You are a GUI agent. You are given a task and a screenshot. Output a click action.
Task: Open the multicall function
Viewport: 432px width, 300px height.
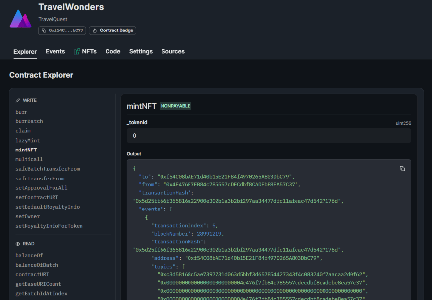click(29, 159)
